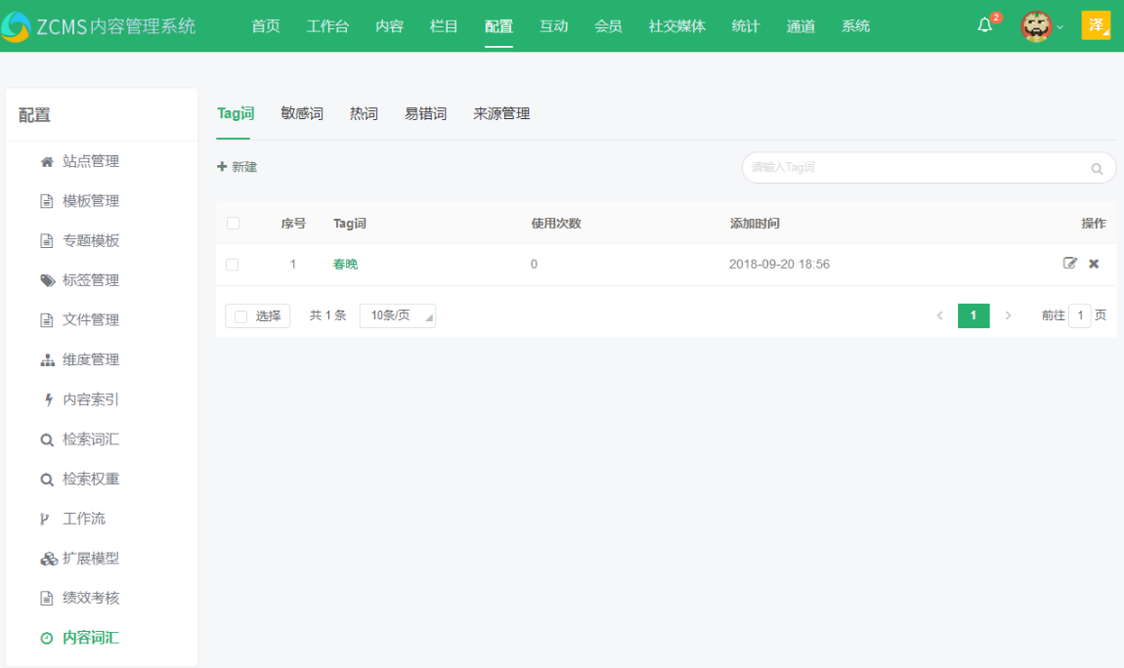Image resolution: width=1124 pixels, height=668 pixels.
Task: Select the 标签管理 tag icon in sidebar
Action: coord(46,279)
